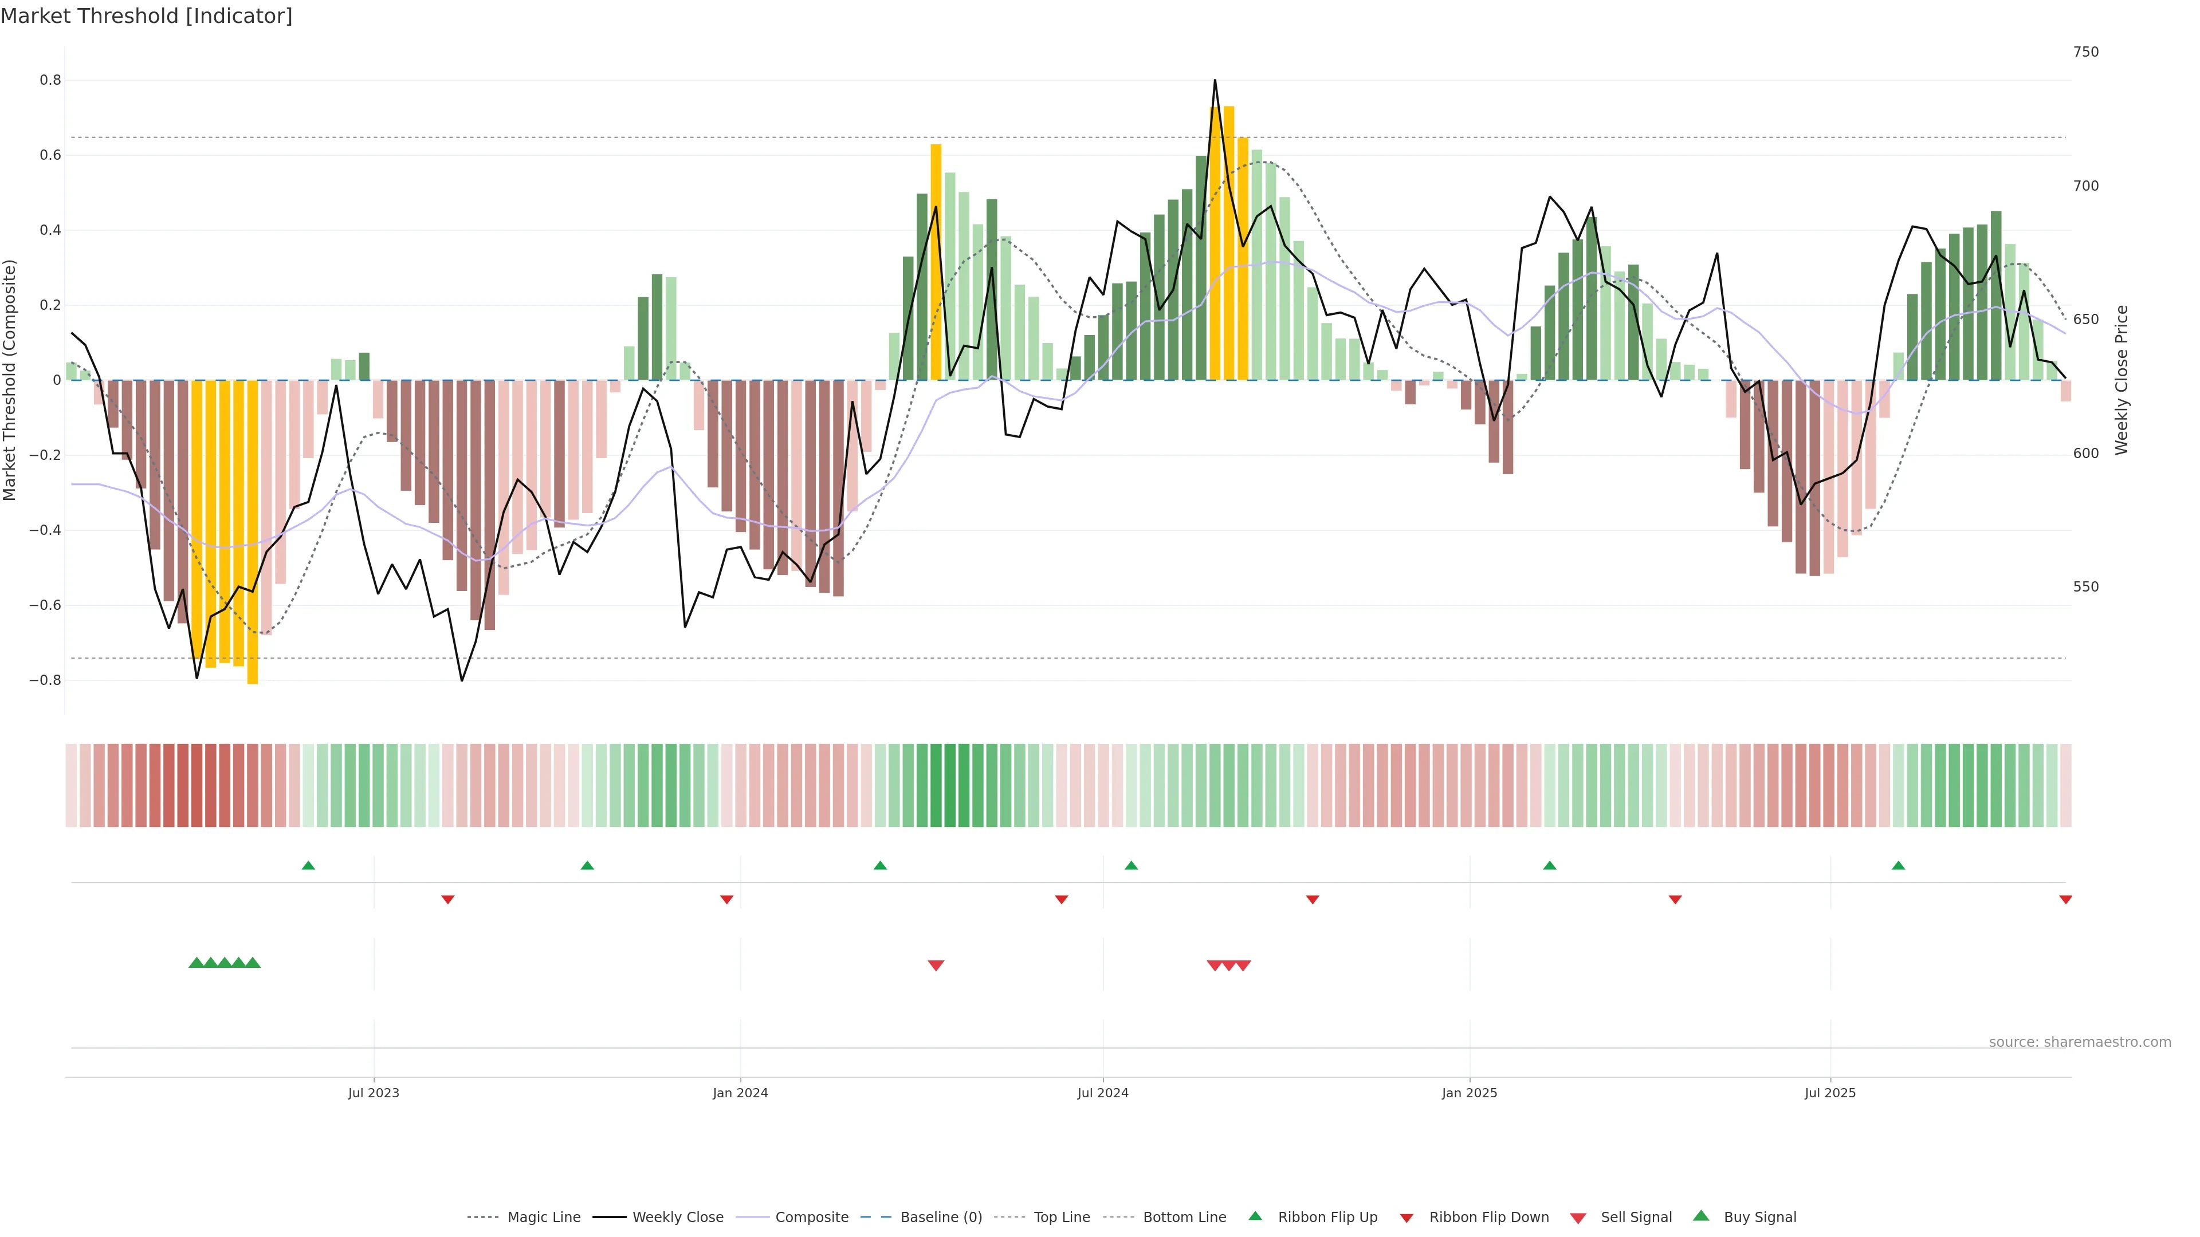Click the ribbon flip up marker after Jul 2025
This screenshot has height=1237, width=2200.
1897,866
